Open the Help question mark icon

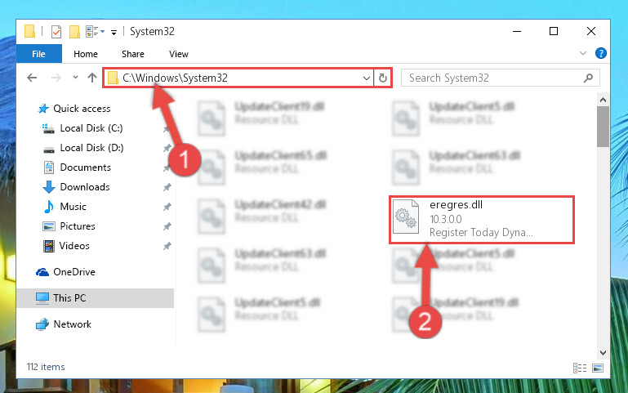coord(600,53)
